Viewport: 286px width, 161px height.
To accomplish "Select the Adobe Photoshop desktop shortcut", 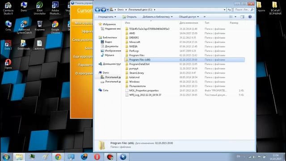I will [55, 8].
